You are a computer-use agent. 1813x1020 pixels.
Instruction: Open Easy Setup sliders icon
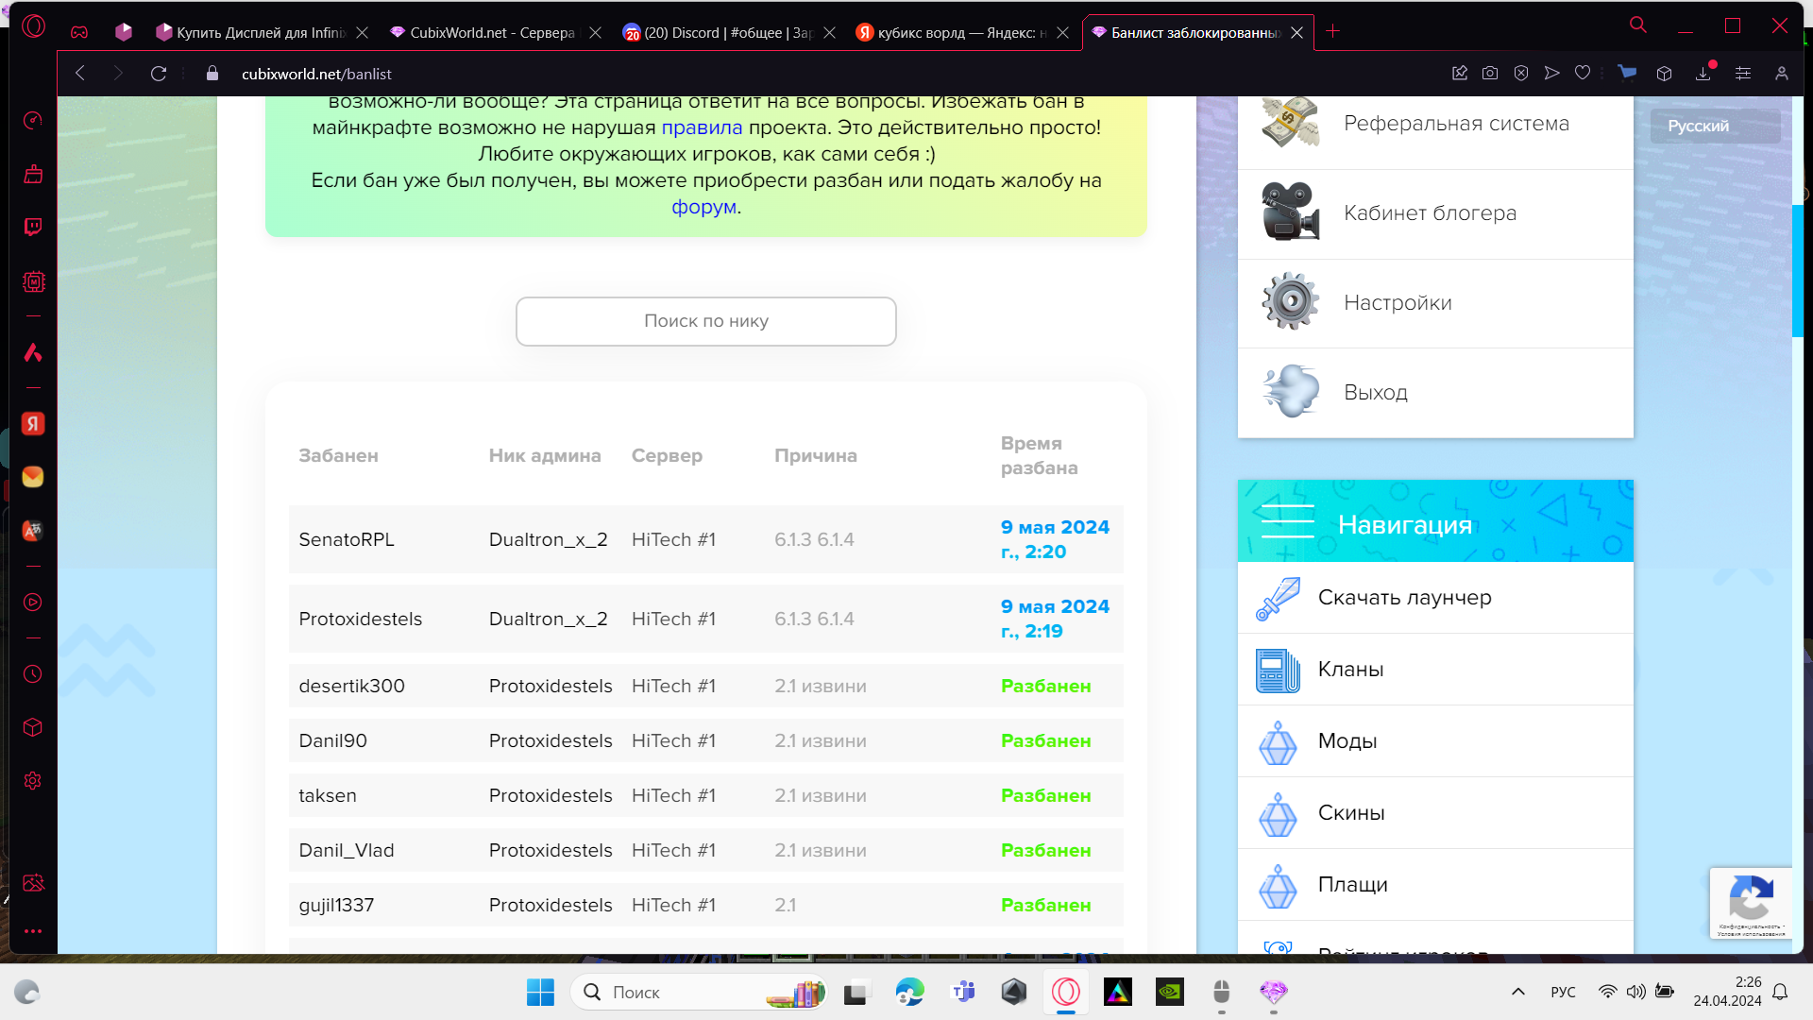click(1743, 74)
